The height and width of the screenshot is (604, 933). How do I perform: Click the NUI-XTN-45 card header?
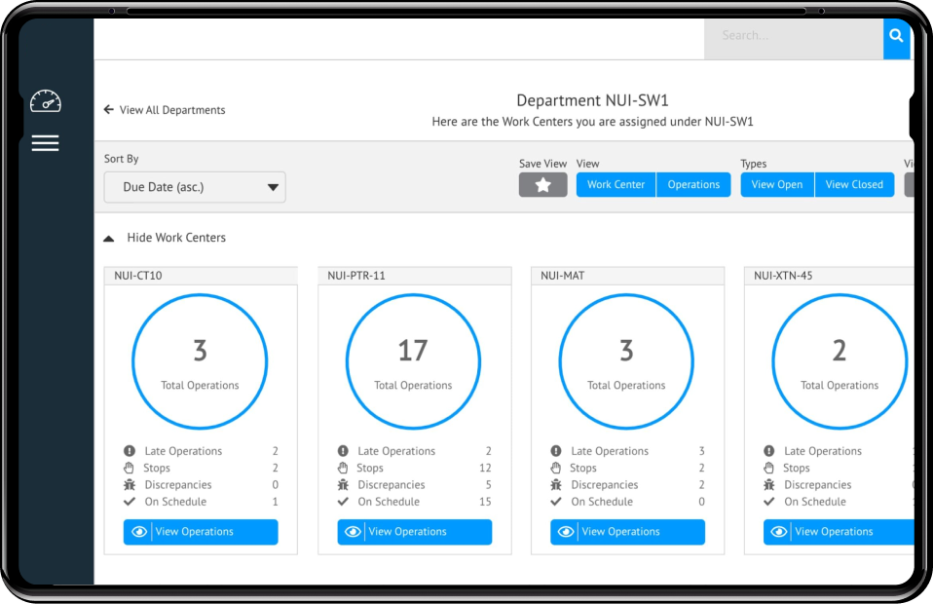[829, 276]
